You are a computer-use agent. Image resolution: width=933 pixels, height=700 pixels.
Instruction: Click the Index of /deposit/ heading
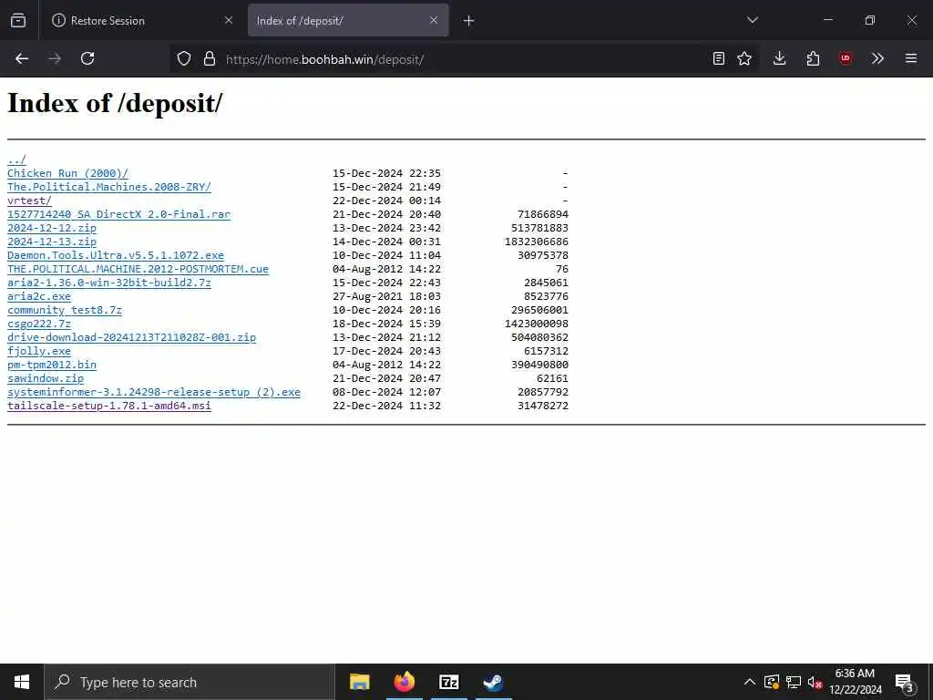[115, 103]
